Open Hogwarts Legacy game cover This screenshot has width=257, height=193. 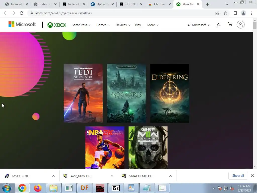pyautogui.click(x=126, y=93)
